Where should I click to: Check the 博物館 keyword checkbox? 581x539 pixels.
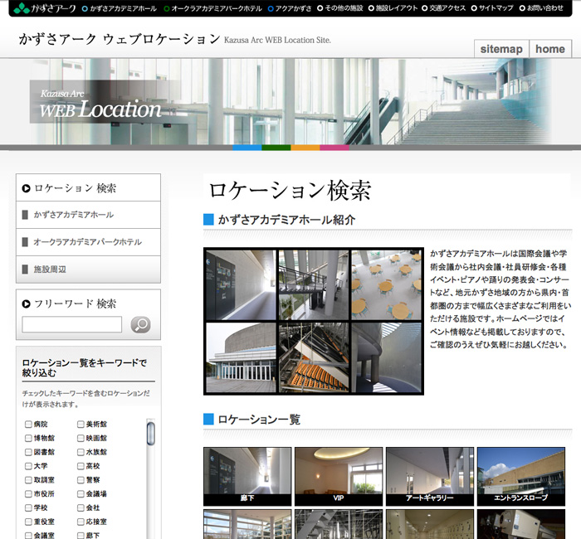[x=28, y=439]
